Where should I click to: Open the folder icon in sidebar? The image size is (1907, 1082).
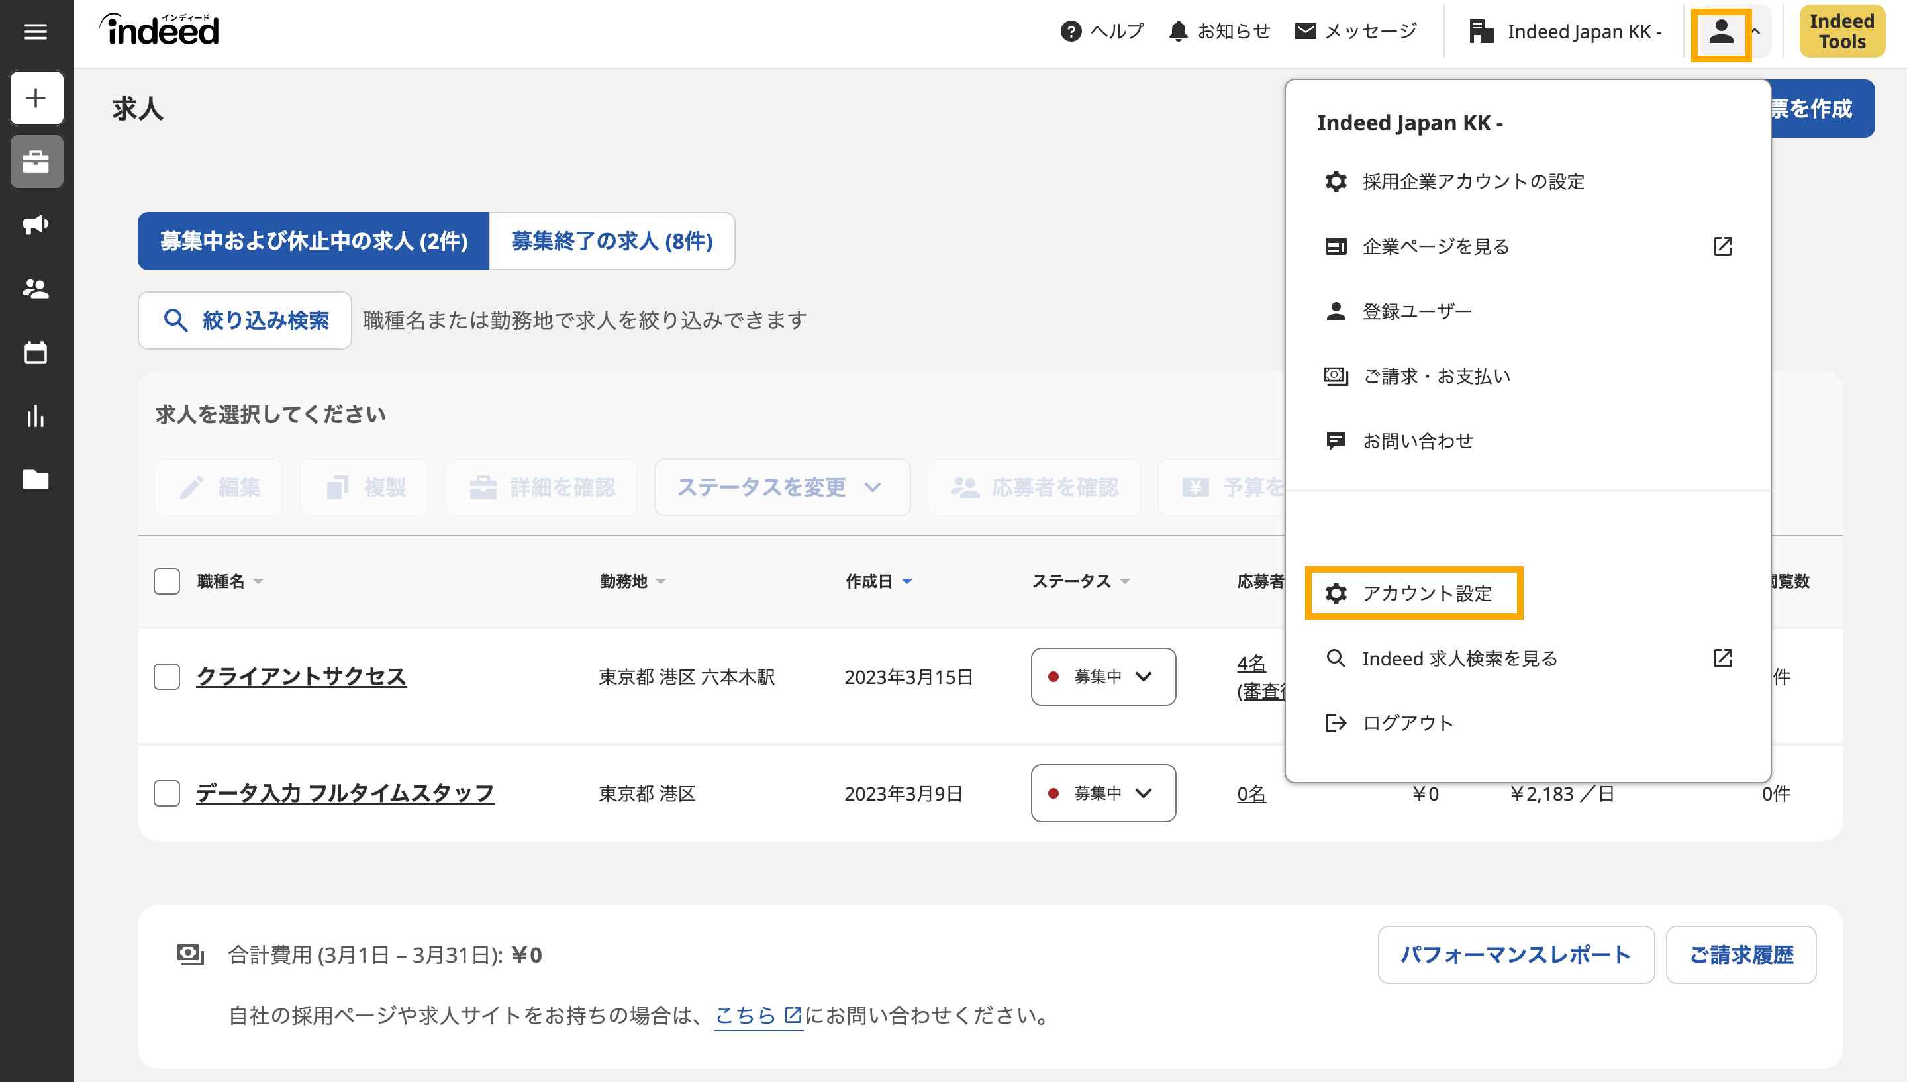coord(36,479)
